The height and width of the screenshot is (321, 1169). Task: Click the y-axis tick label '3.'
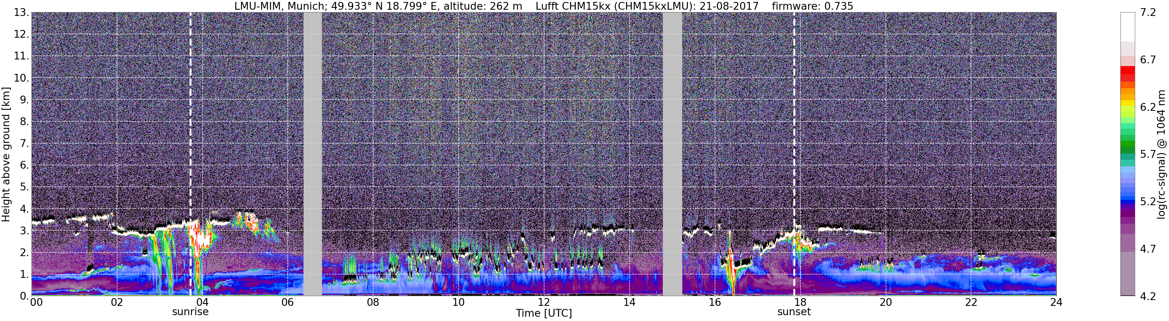click(24, 231)
